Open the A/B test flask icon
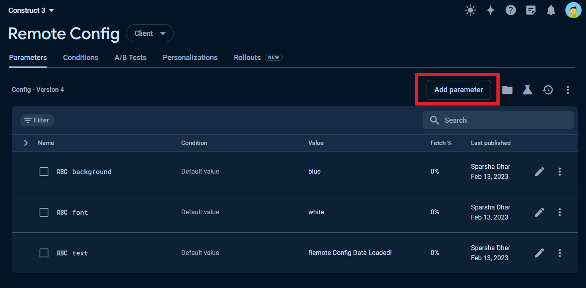Image resolution: width=586 pixels, height=288 pixels. (x=527, y=90)
